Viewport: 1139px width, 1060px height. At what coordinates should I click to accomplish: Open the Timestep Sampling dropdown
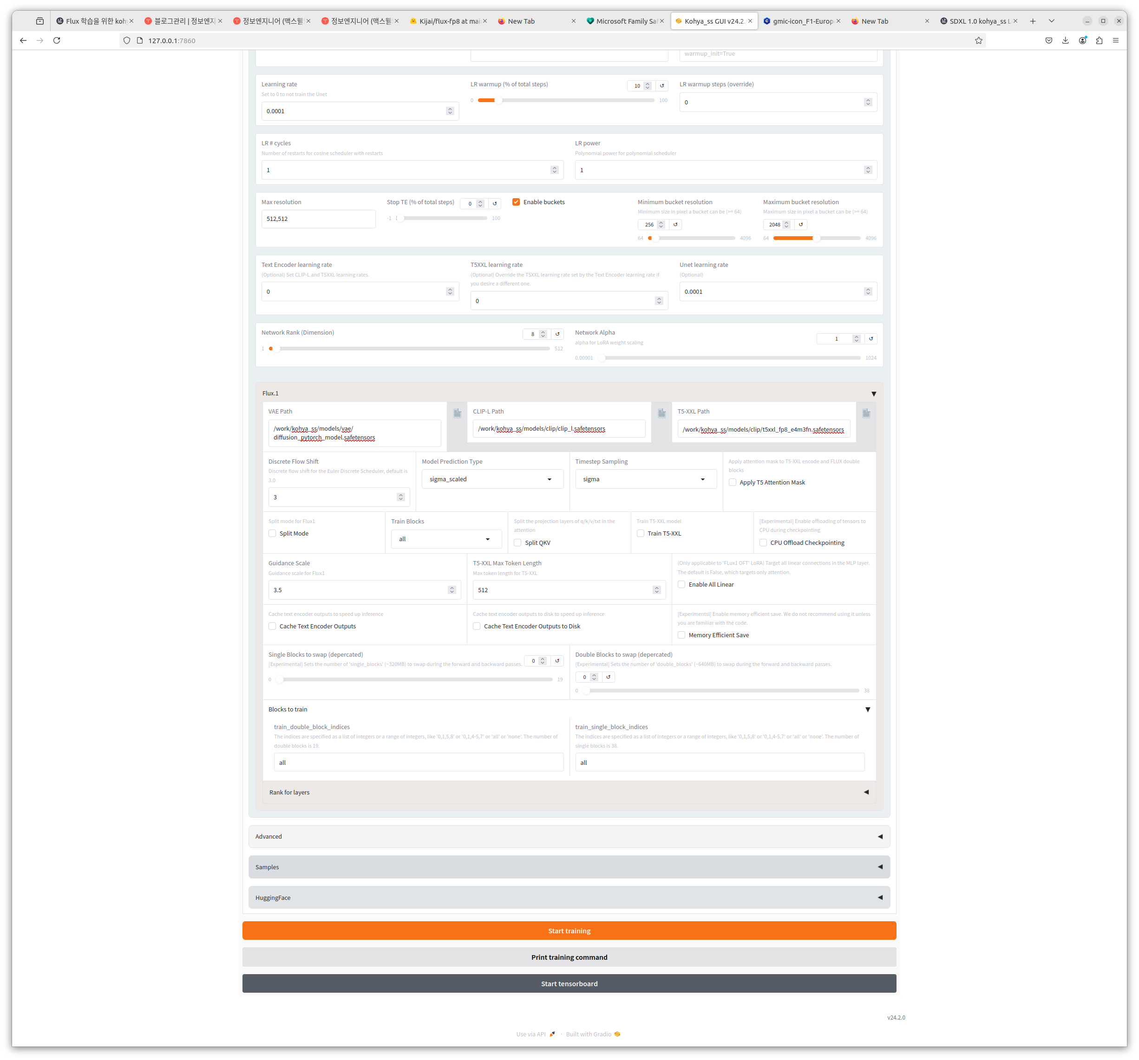coord(646,479)
